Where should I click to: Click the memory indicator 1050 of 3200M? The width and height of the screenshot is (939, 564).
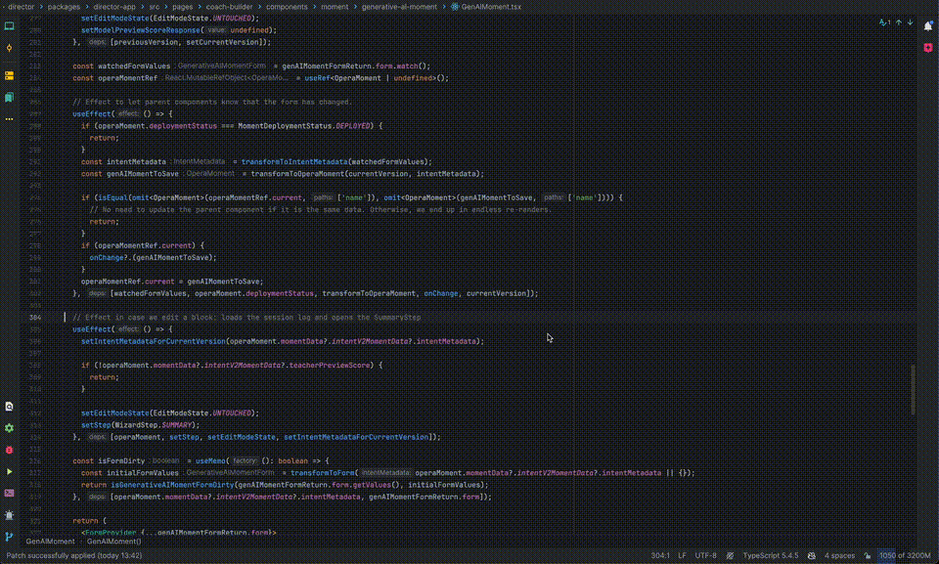(905, 555)
